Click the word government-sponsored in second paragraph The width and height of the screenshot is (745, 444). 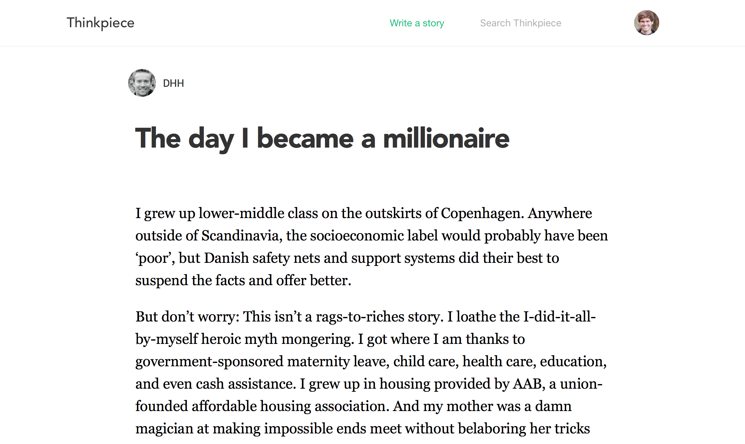click(209, 362)
